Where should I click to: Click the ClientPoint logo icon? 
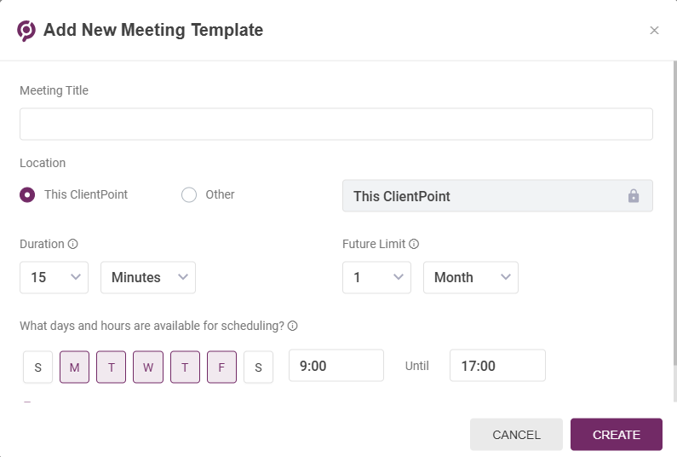(x=26, y=30)
